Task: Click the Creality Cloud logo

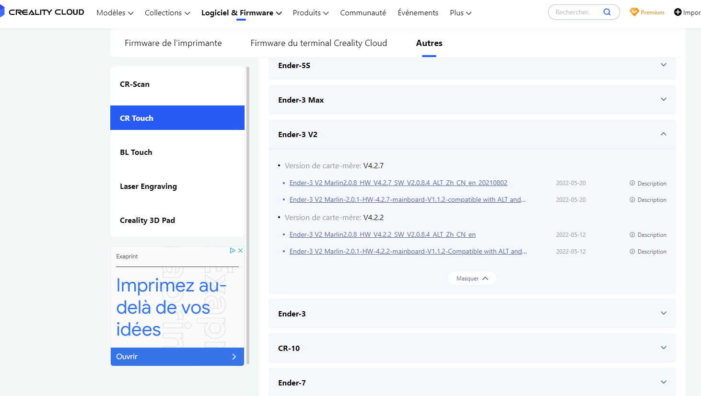Action: [x=42, y=12]
